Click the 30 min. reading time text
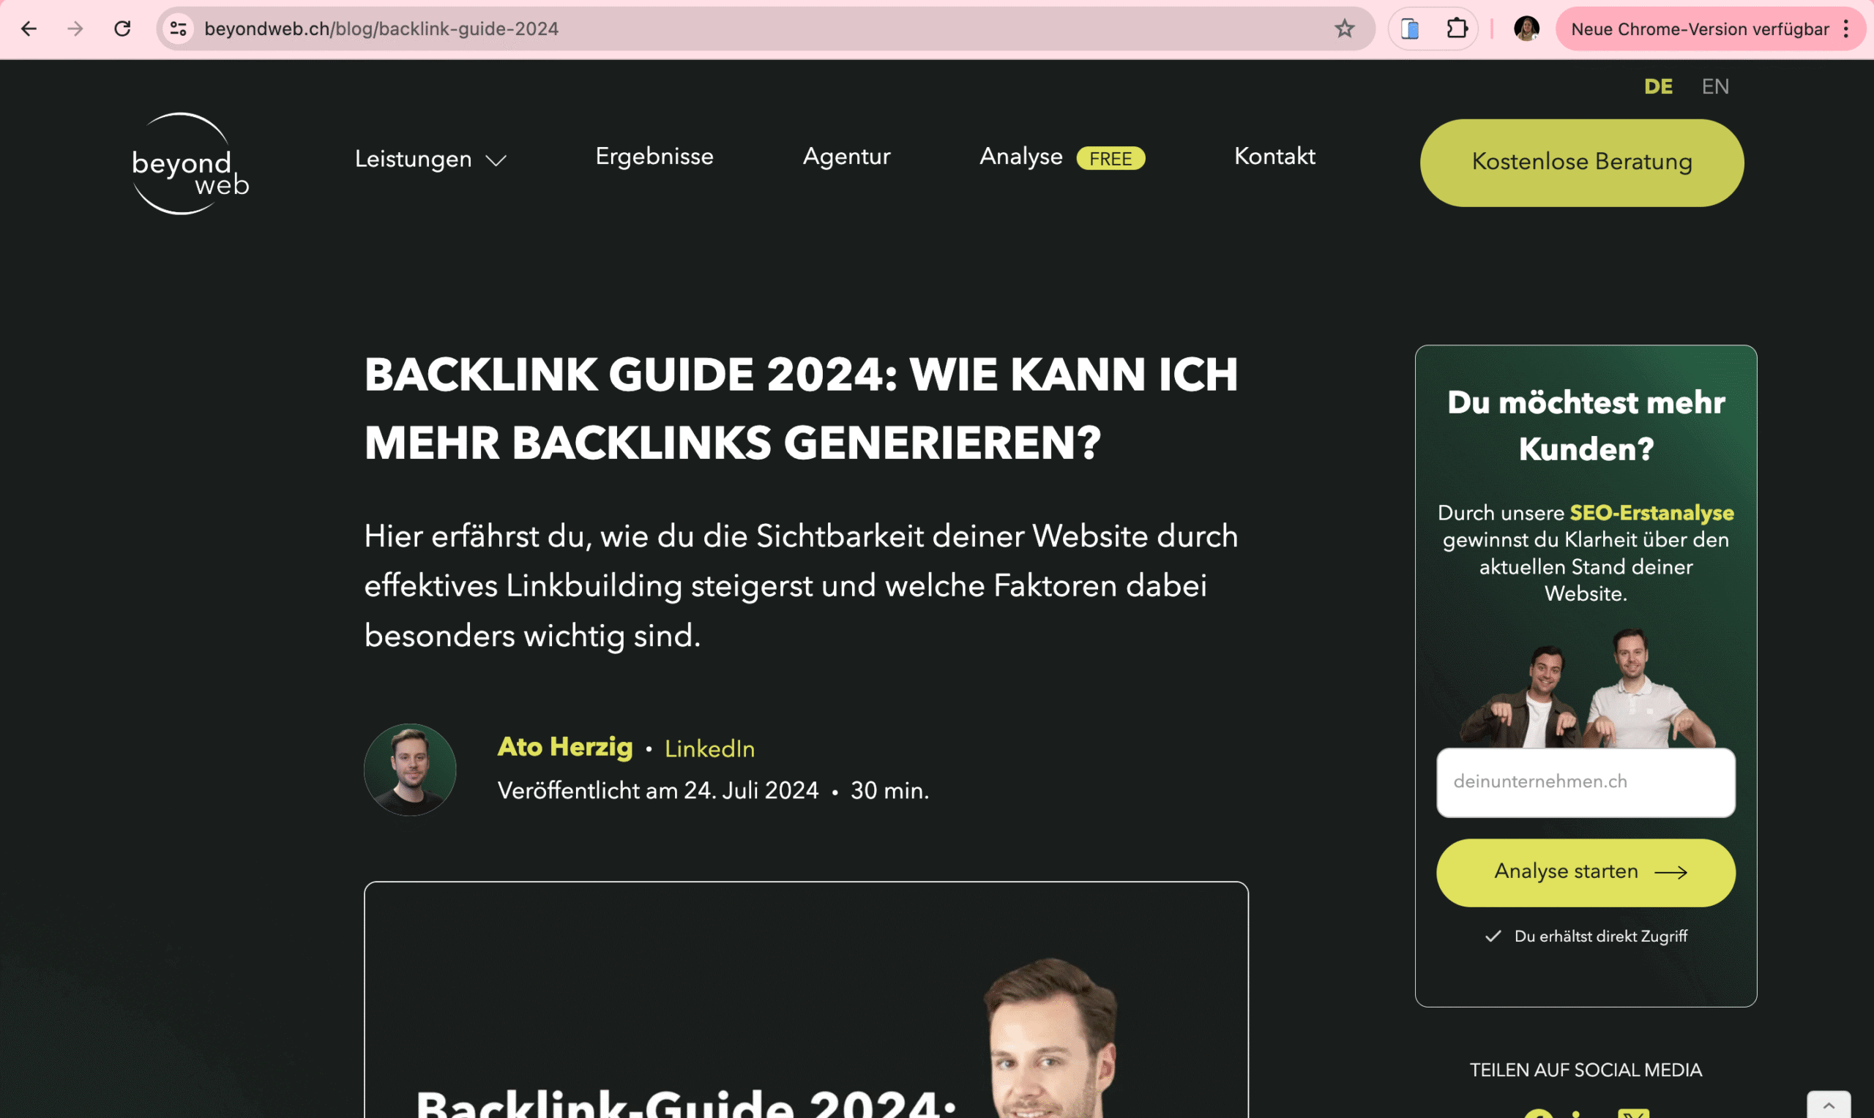This screenshot has height=1118, width=1874. pyautogui.click(x=890, y=790)
